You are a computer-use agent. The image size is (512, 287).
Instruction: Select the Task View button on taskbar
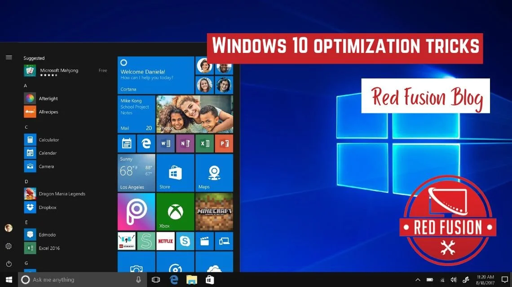pyautogui.click(x=155, y=279)
